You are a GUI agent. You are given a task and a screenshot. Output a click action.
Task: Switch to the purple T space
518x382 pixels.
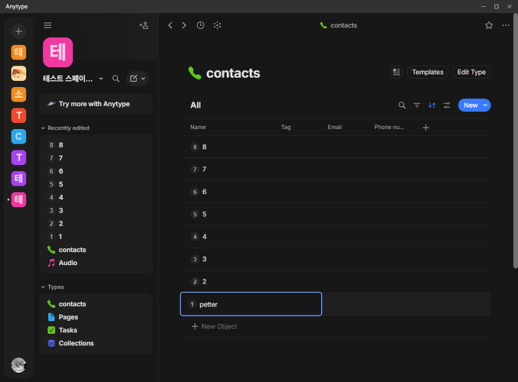click(x=18, y=157)
